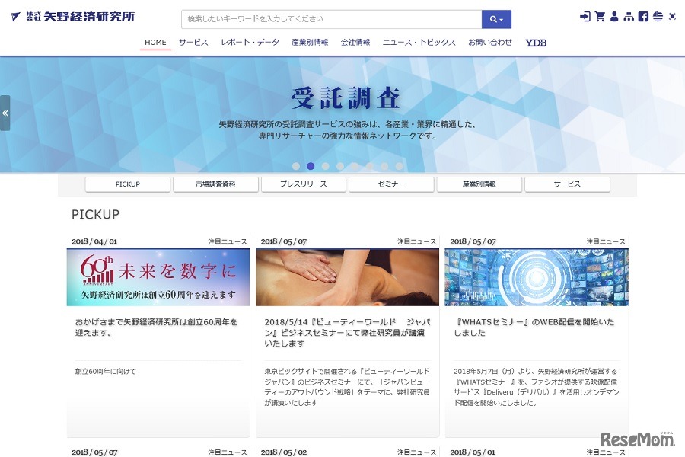This screenshot has height=457, width=685.
Task: Open the レポート・データ menu
Action: 250,43
